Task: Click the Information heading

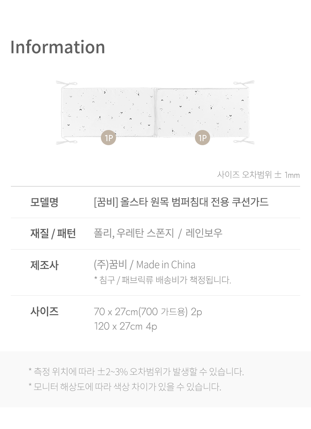Action: 58,47
